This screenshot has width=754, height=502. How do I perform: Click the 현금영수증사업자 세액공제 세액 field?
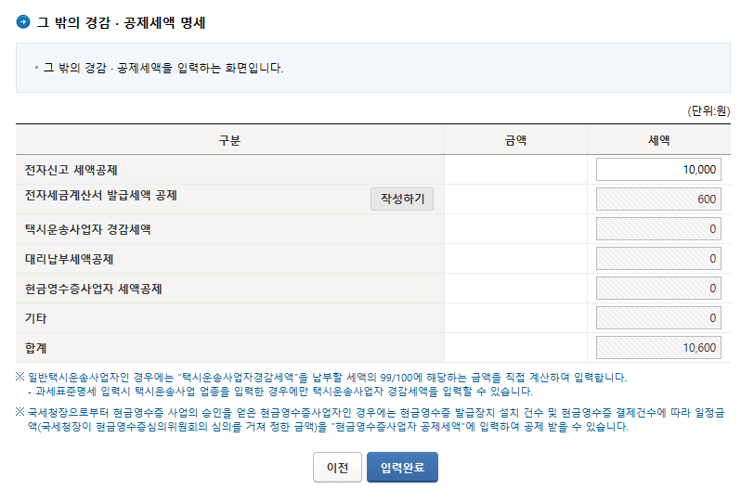point(658,289)
